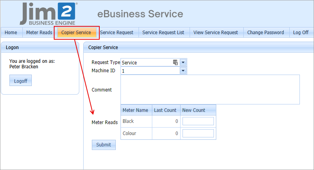314x170 pixels.
Task: Click Log Off in the menu bar
Action: [x=301, y=33]
